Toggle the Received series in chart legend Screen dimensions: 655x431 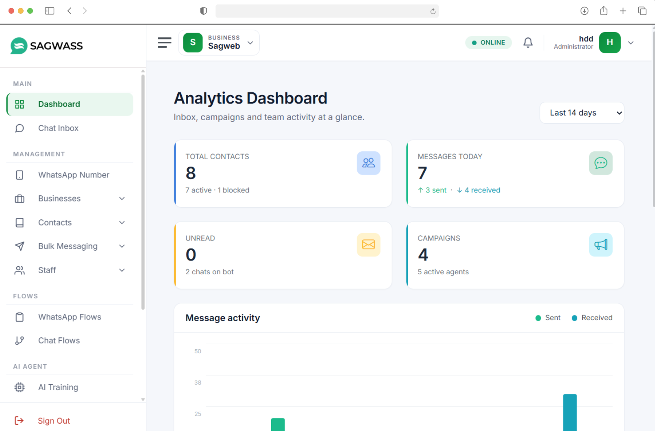point(592,318)
